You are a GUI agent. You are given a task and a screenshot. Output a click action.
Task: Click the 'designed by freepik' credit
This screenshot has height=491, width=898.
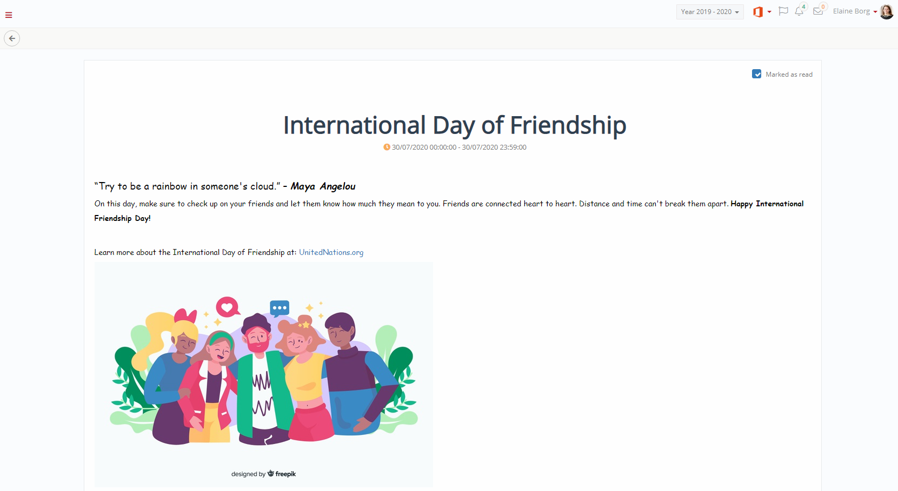click(x=264, y=474)
